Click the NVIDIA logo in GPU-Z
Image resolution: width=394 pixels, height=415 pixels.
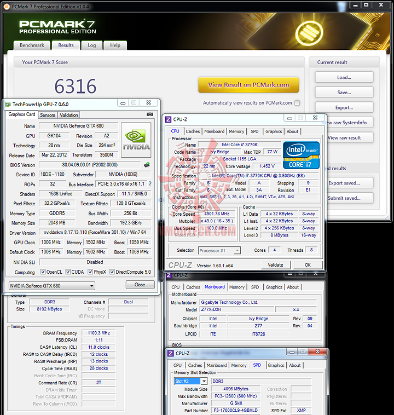pyautogui.click(x=136, y=140)
